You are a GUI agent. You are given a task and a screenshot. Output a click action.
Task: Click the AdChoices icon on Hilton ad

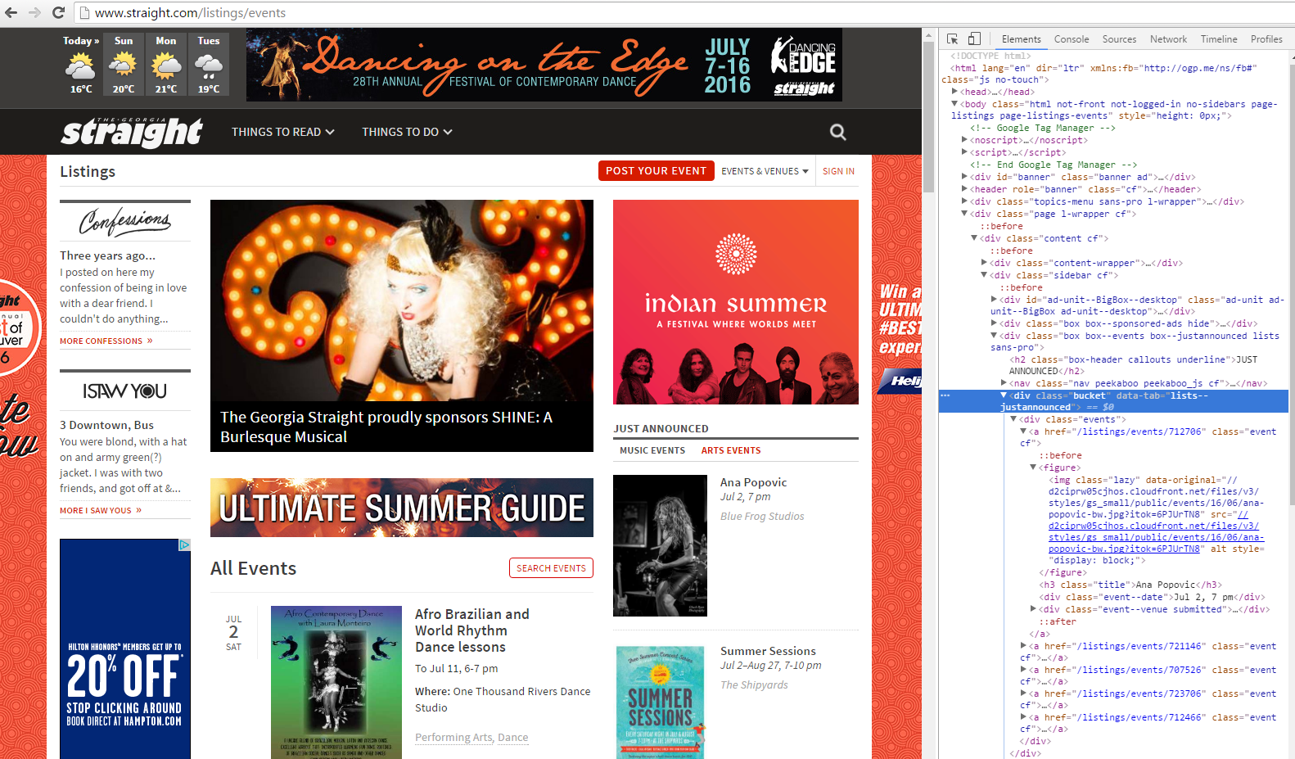tap(185, 544)
